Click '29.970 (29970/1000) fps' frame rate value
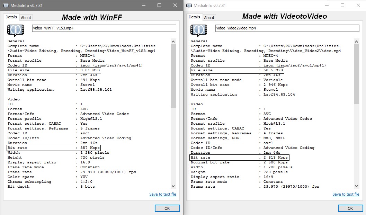The image size is (366, 215). [x=291, y=187]
